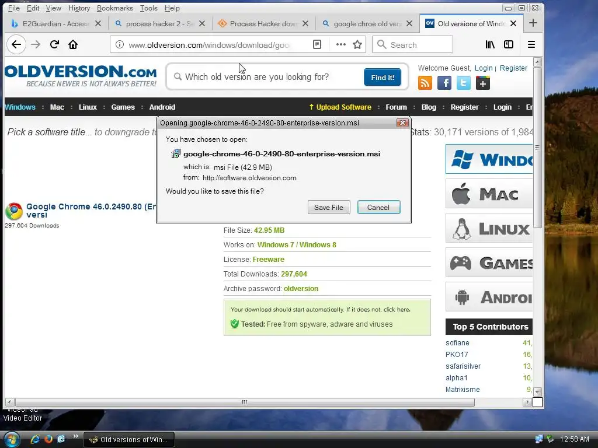This screenshot has width=598, height=448.
Task: Open the Edit menu
Action: [33, 8]
